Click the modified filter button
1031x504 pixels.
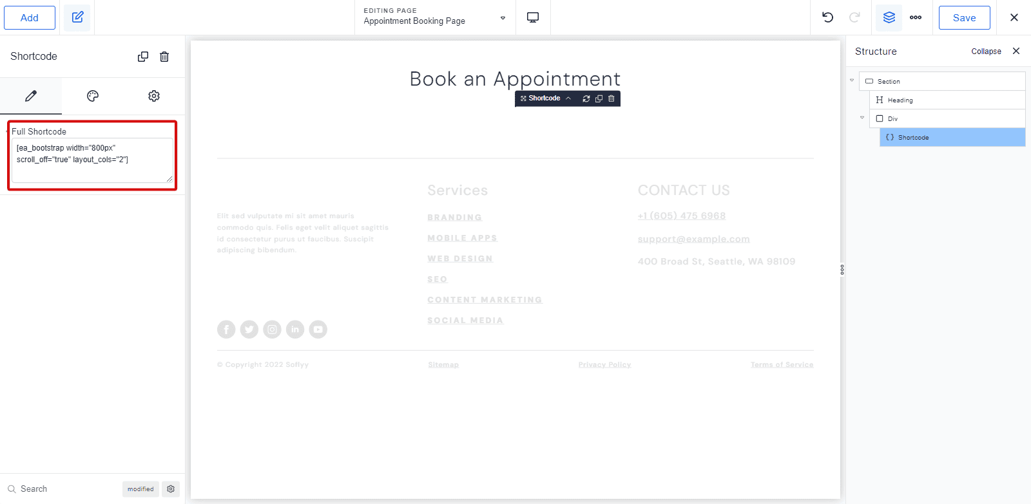coord(140,489)
